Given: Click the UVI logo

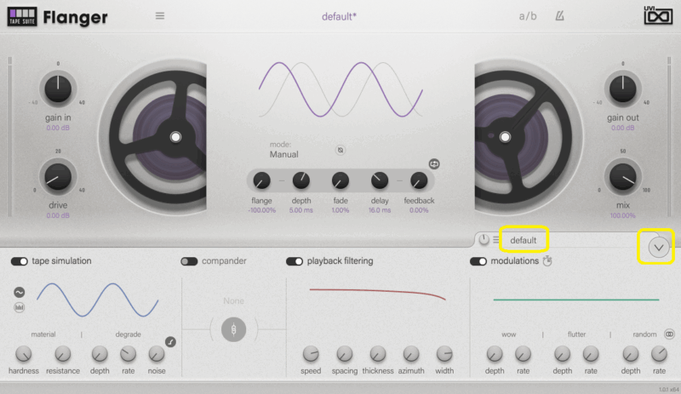Looking at the screenshot, I should [658, 16].
